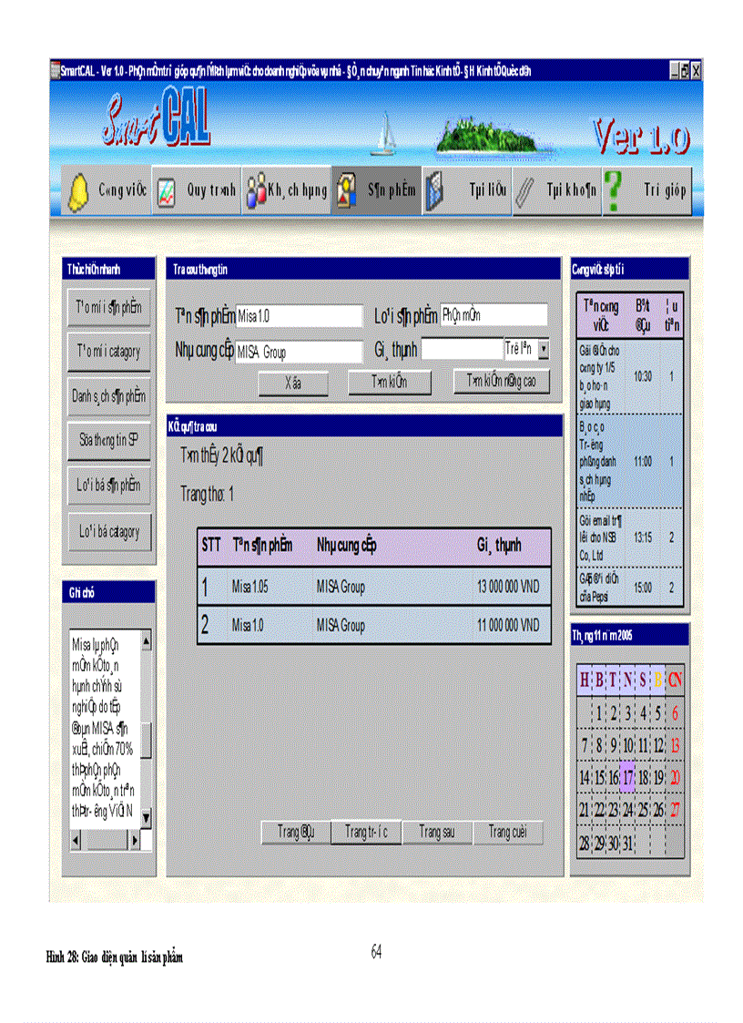The image size is (743, 1023).
Task: Go to last page with "Trang cuèi"
Action: tap(508, 833)
